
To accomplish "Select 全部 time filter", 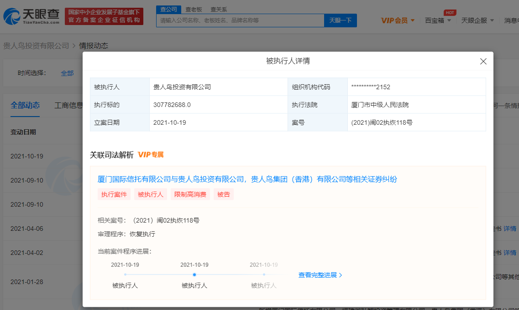I will coord(67,73).
